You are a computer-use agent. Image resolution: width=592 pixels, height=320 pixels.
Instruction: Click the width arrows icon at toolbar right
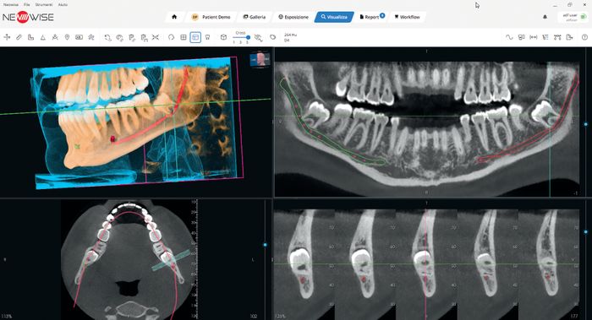click(534, 37)
